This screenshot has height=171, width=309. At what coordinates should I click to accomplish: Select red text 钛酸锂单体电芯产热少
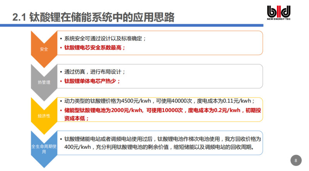click(92, 81)
